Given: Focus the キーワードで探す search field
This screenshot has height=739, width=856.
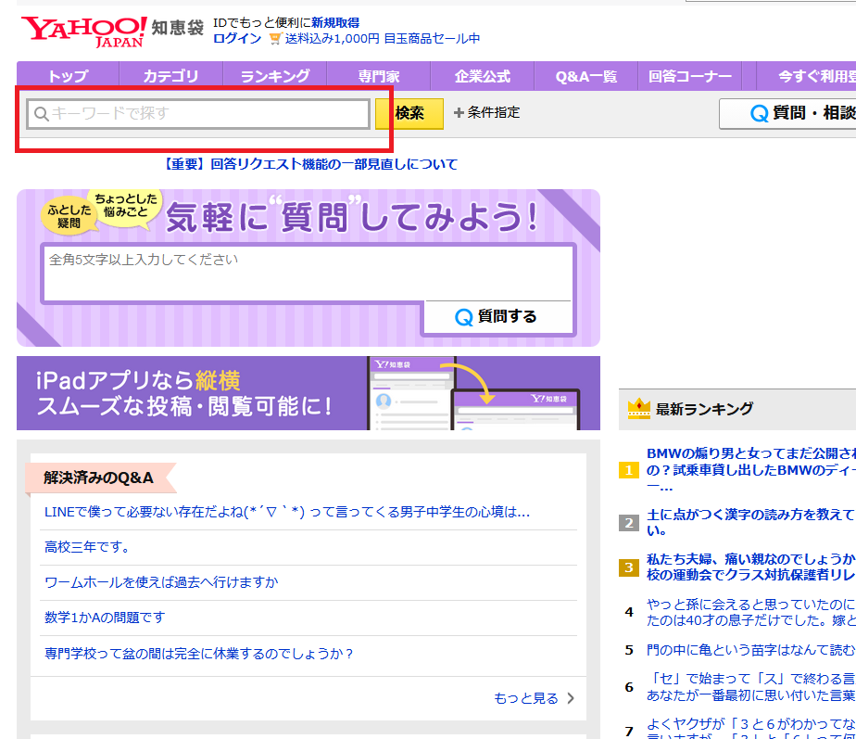Looking at the screenshot, I should click(198, 114).
